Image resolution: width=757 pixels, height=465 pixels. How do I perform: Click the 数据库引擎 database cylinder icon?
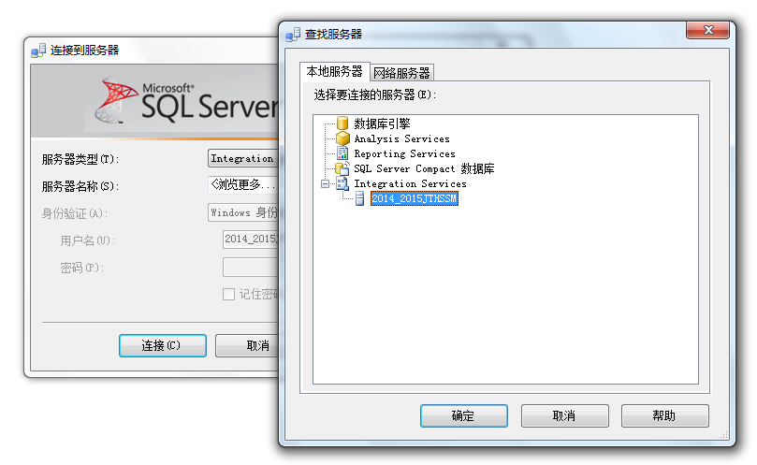pyautogui.click(x=342, y=124)
